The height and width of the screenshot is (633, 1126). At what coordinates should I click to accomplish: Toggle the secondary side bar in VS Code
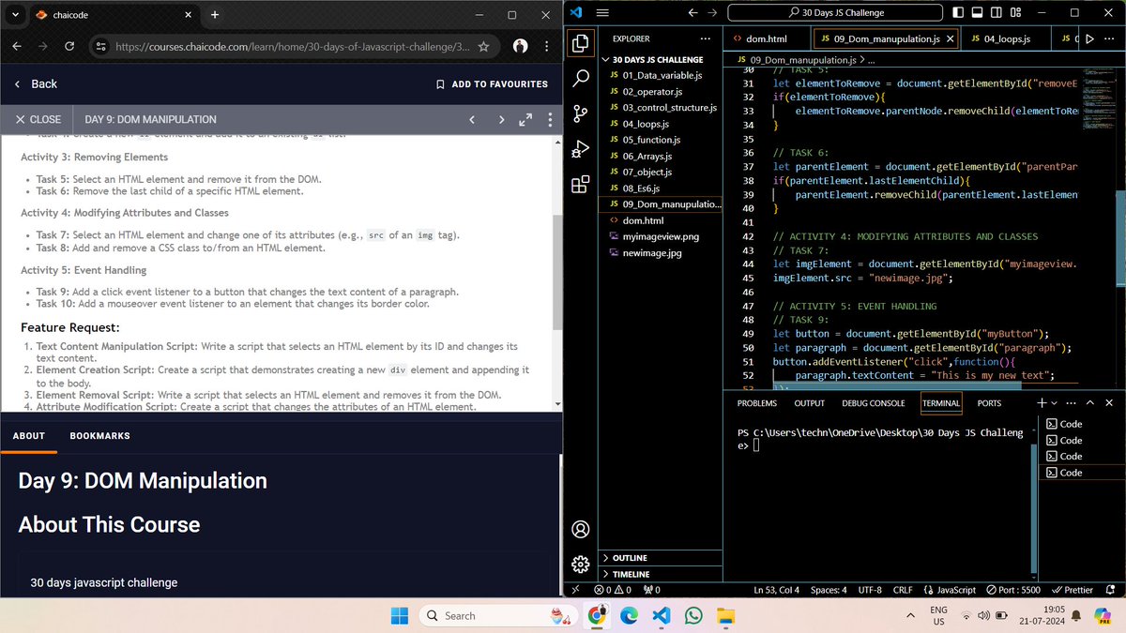click(996, 12)
